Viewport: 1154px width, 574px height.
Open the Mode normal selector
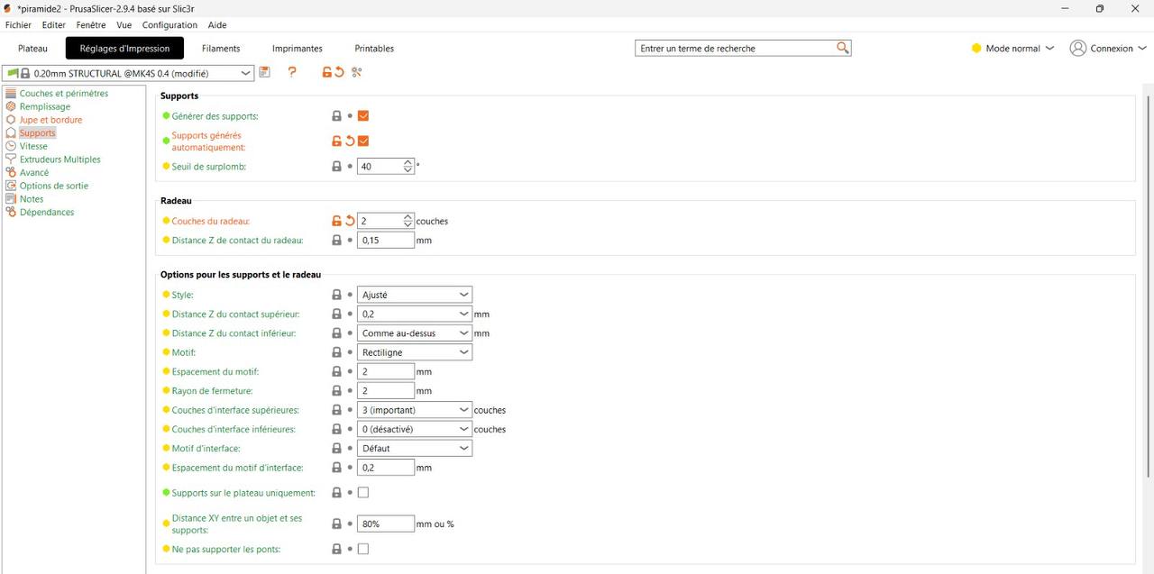[x=1012, y=49]
